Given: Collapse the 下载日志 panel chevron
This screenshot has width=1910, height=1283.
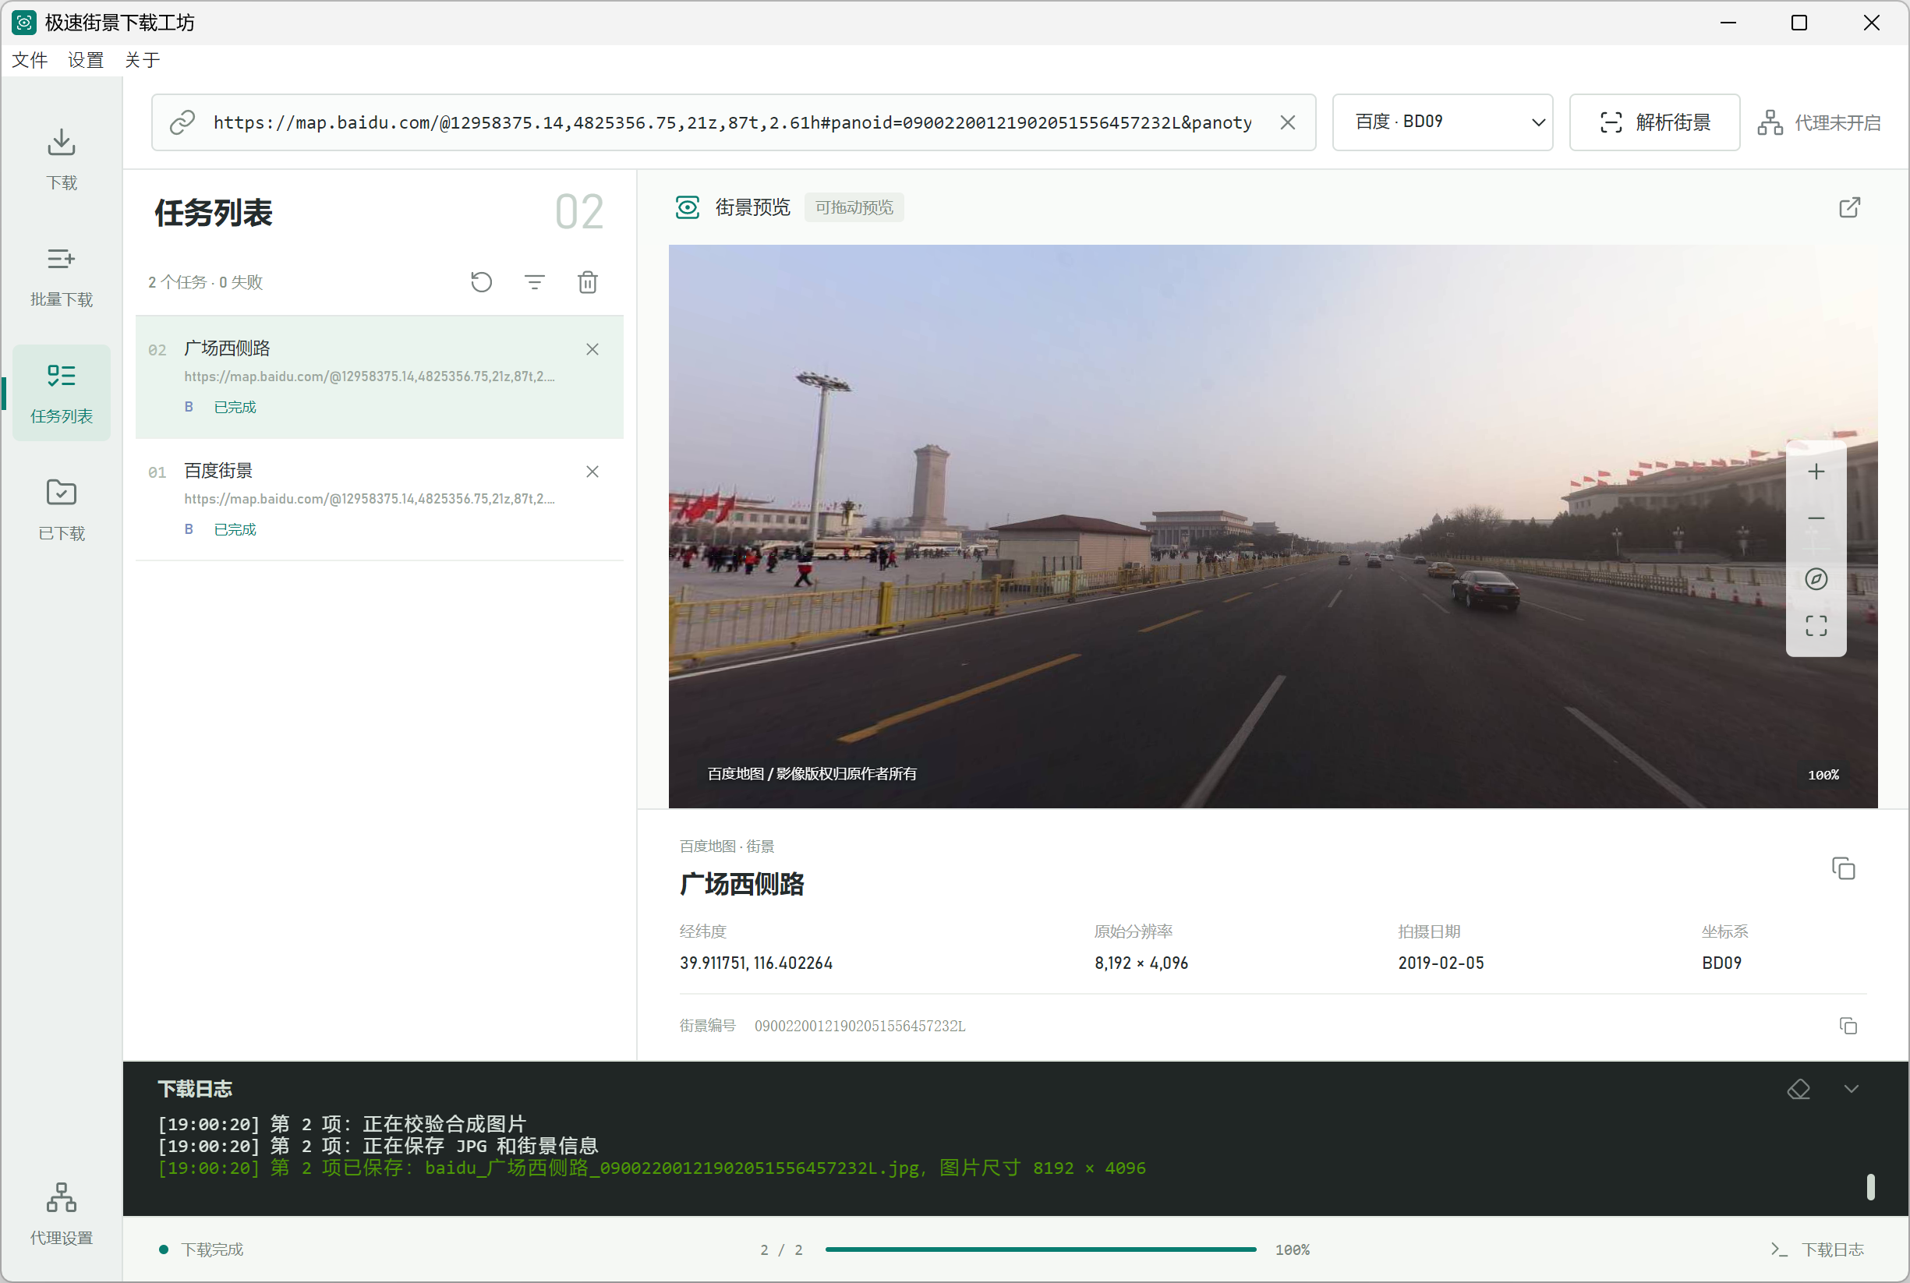Looking at the screenshot, I should click(x=1851, y=1089).
